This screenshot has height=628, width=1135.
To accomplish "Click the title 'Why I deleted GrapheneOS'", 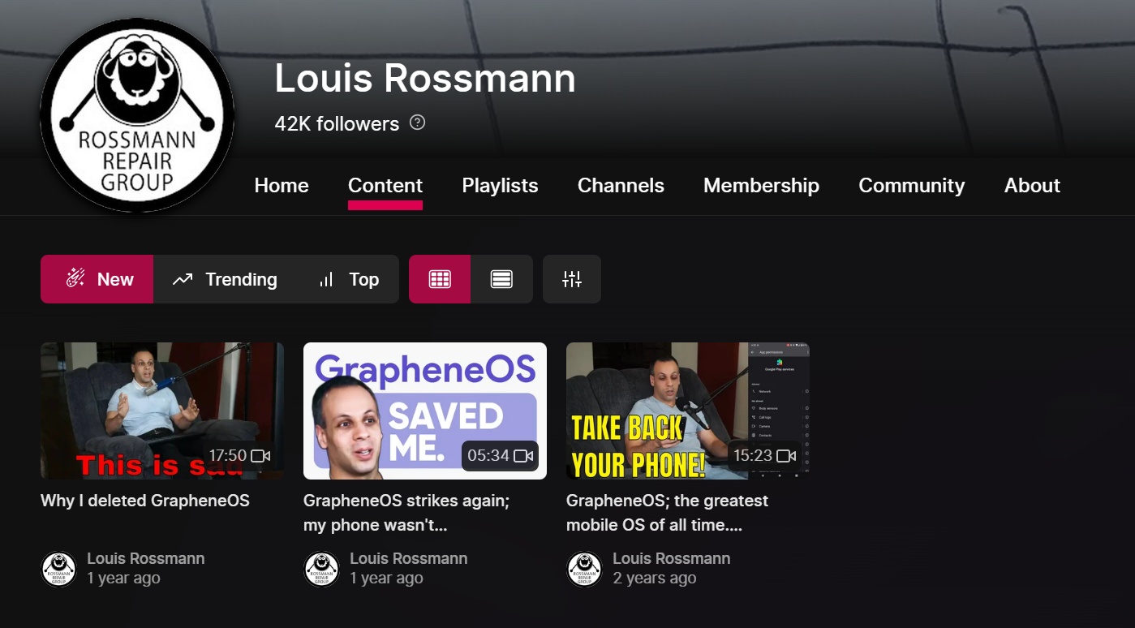I will [x=145, y=501].
